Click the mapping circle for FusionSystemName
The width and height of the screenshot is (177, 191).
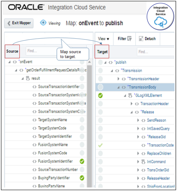[x=82, y=145]
